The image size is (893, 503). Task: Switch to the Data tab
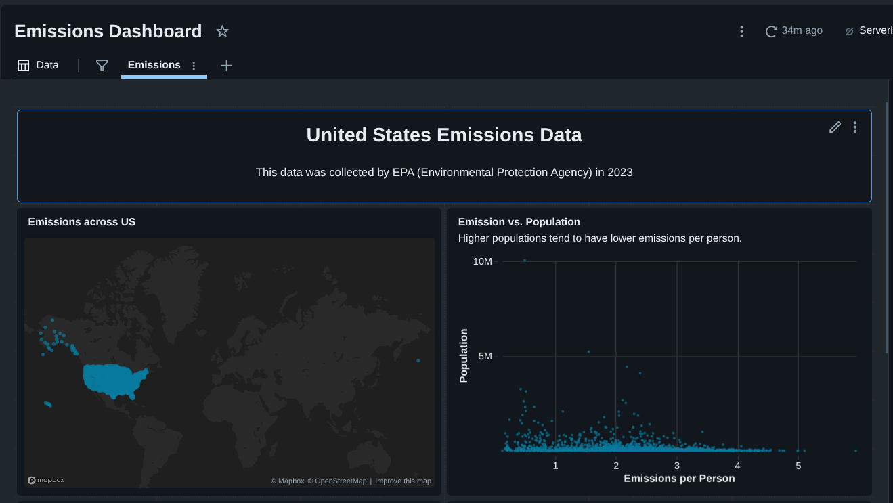coord(38,65)
